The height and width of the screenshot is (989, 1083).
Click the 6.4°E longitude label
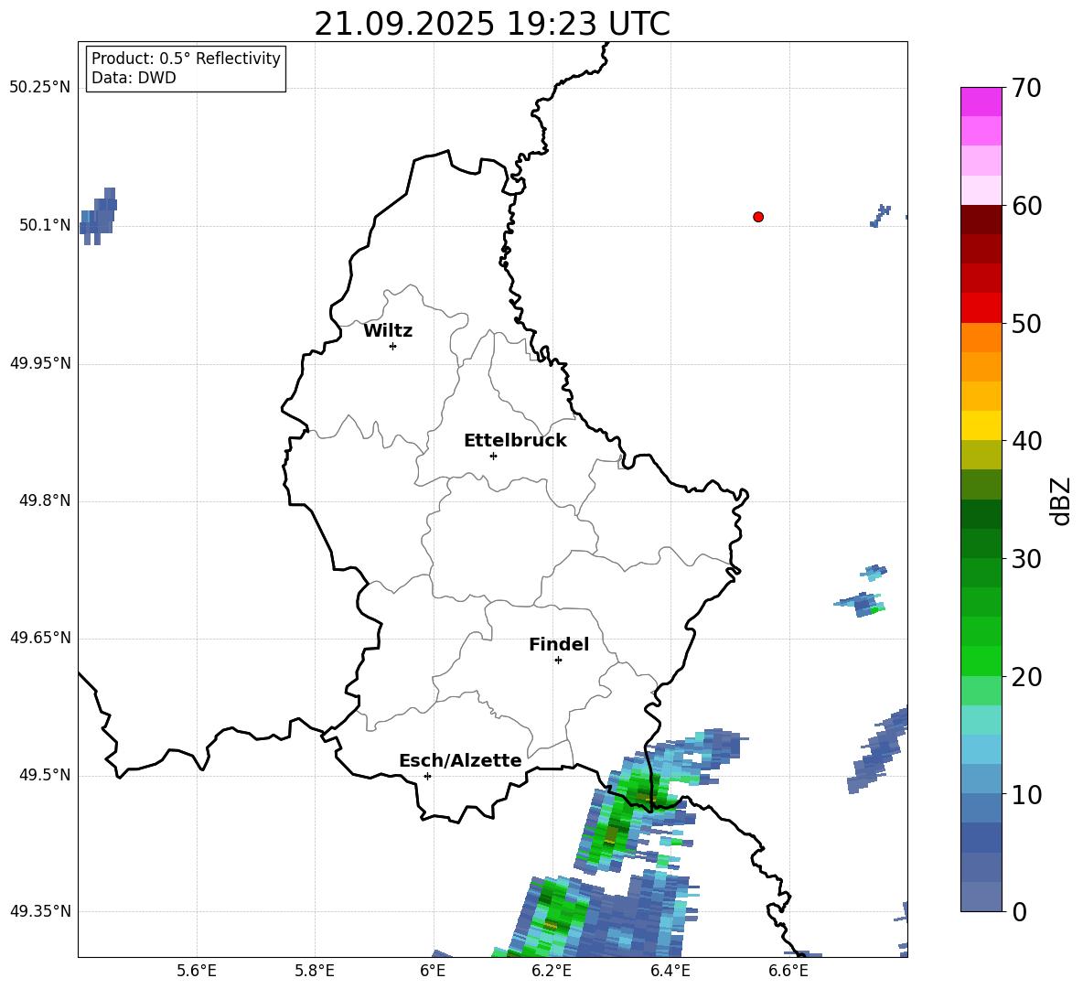point(670,971)
